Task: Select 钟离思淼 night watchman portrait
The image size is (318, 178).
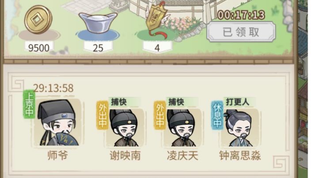Action: point(240,128)
